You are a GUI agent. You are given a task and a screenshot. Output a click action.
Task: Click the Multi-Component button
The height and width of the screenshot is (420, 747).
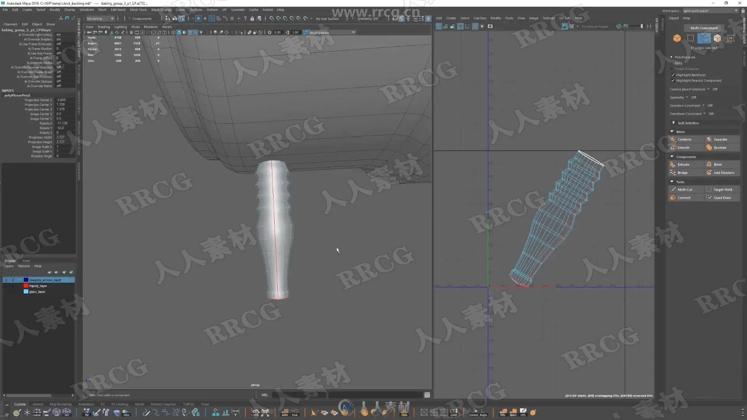tap(704, 28)
